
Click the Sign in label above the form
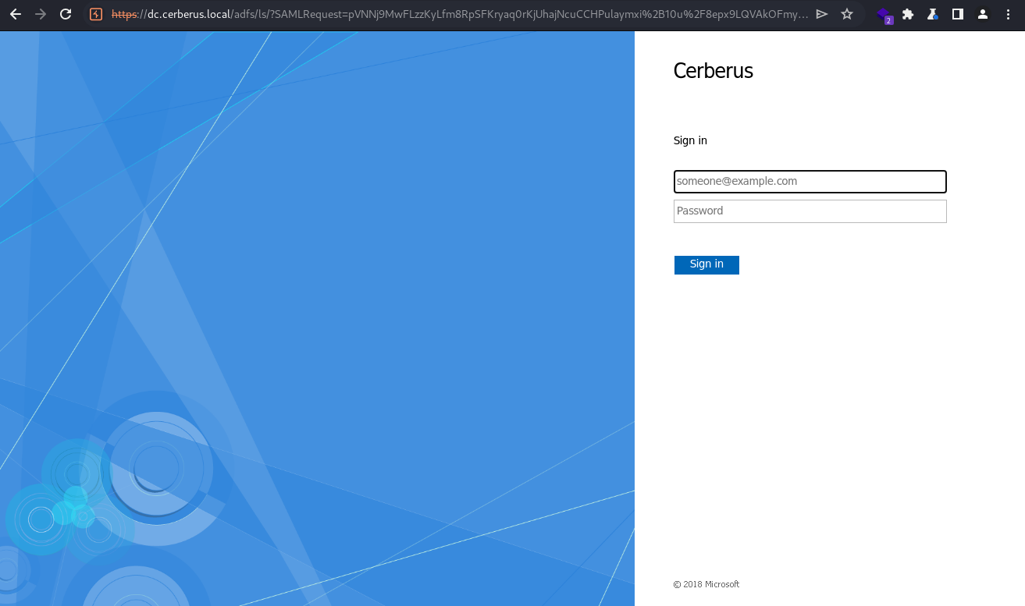690,140
